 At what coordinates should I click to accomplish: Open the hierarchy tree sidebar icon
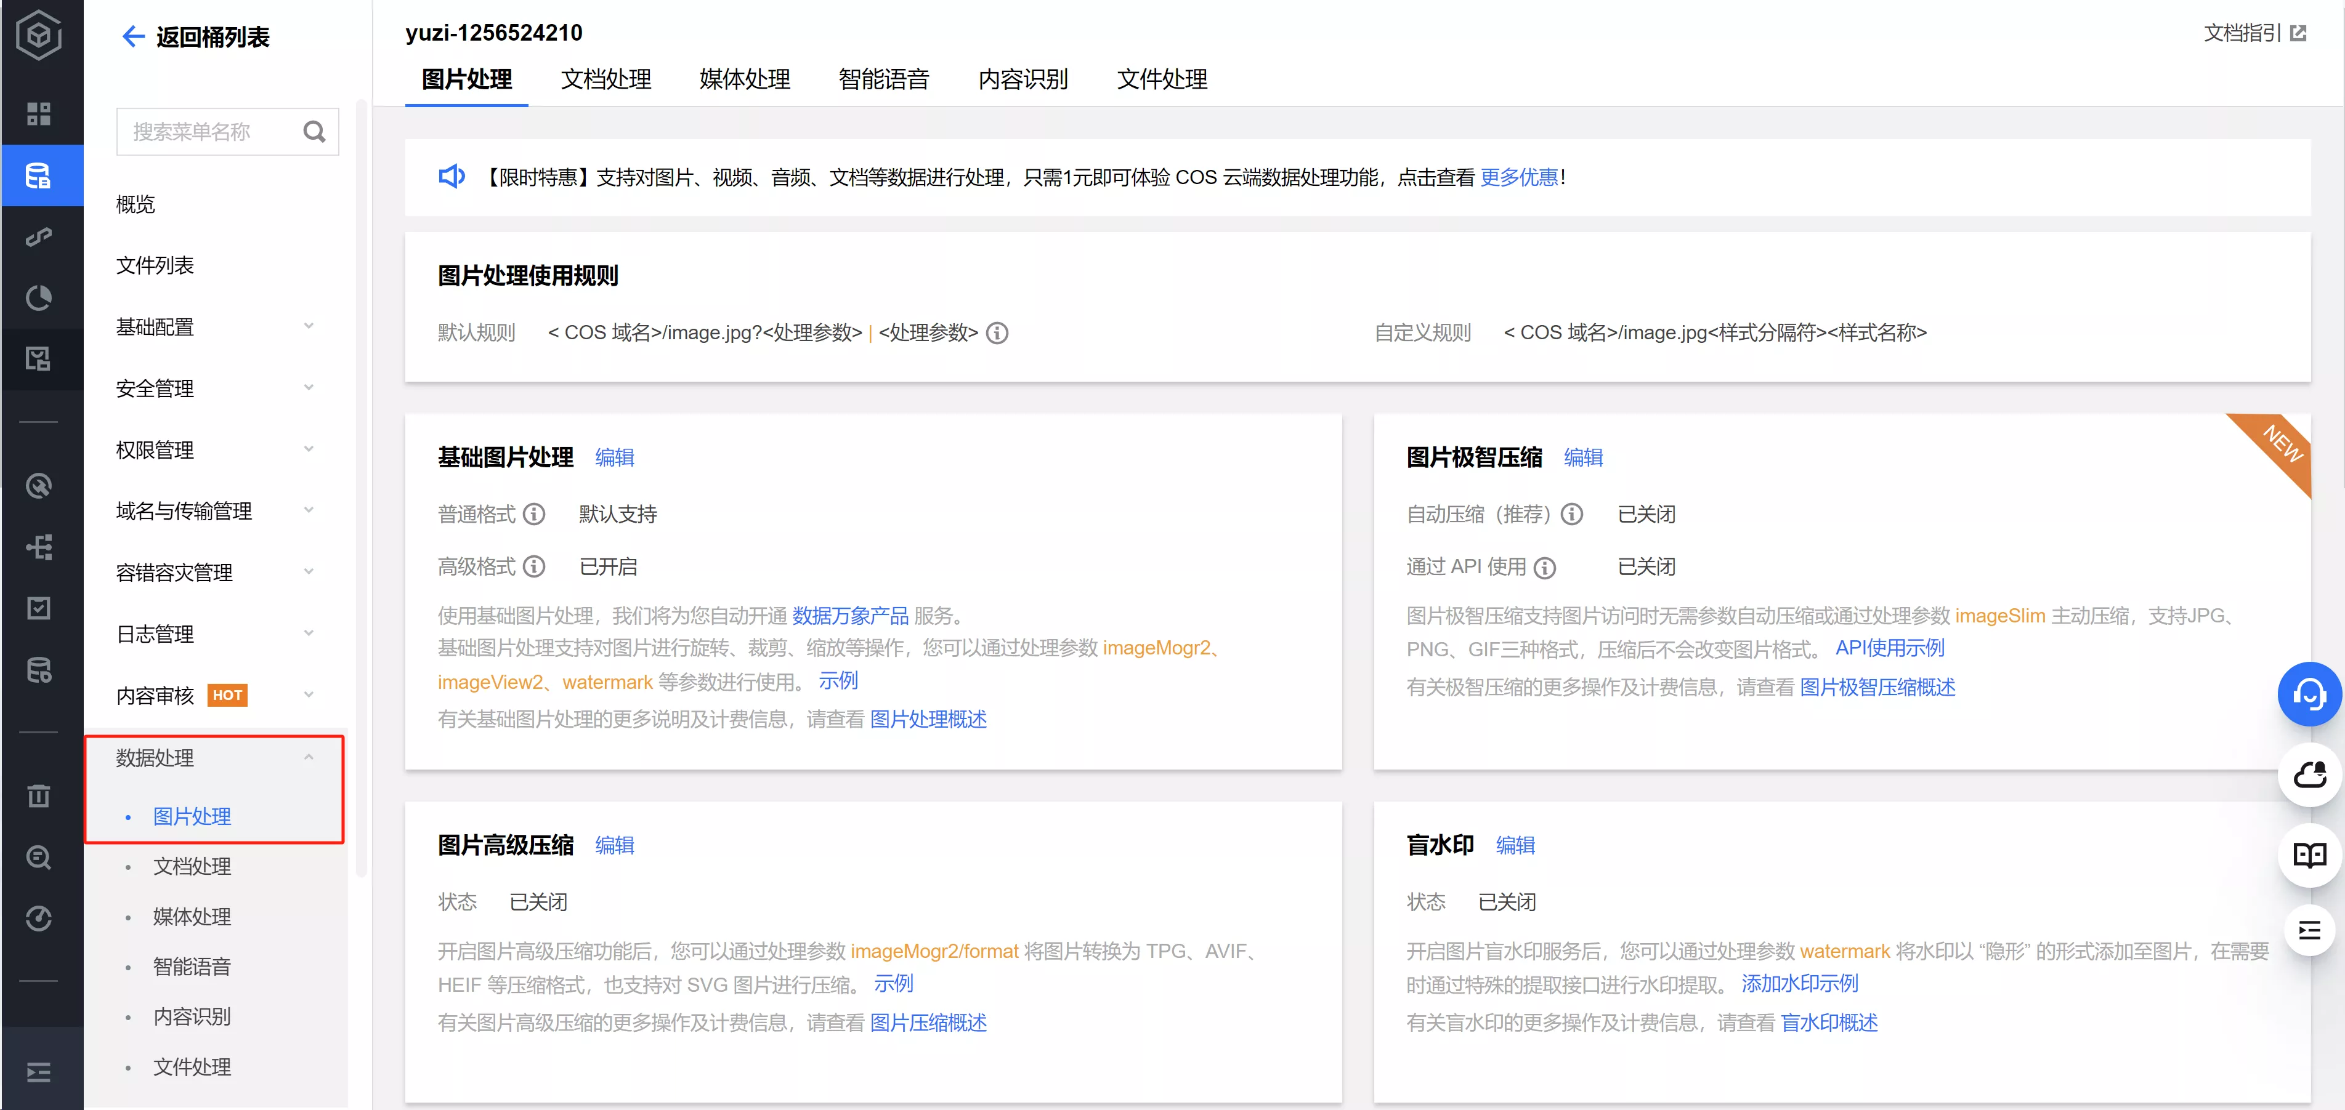click(x=39, y=547)
